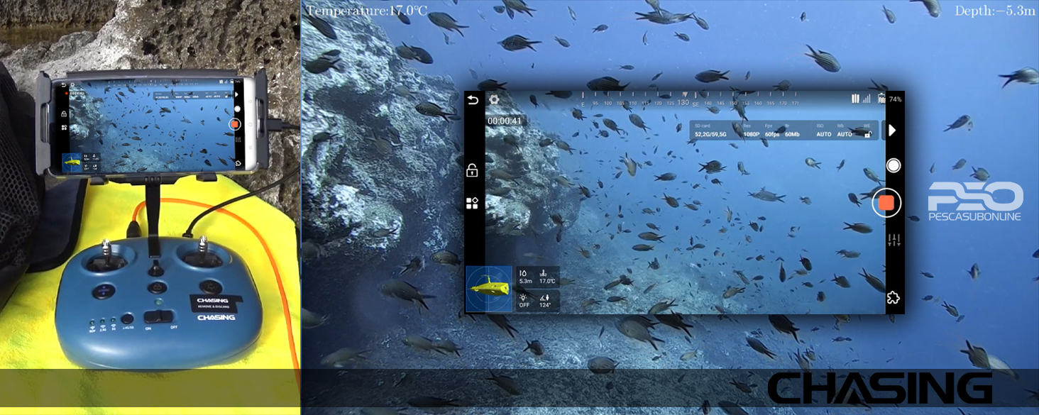Screen dimensions: 1039x415
Task: Open the Wb AUTO white balance setting
Action: click(x=844, y=131)
